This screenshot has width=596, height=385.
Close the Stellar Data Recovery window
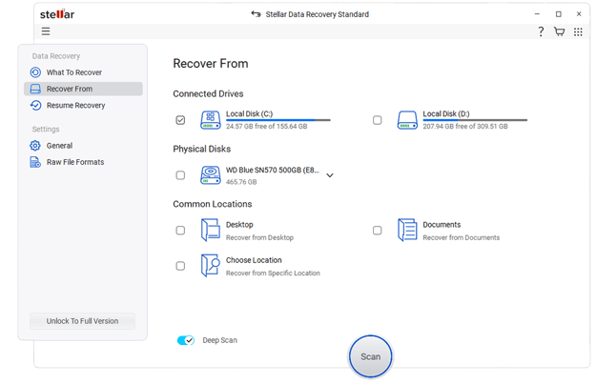579,14
